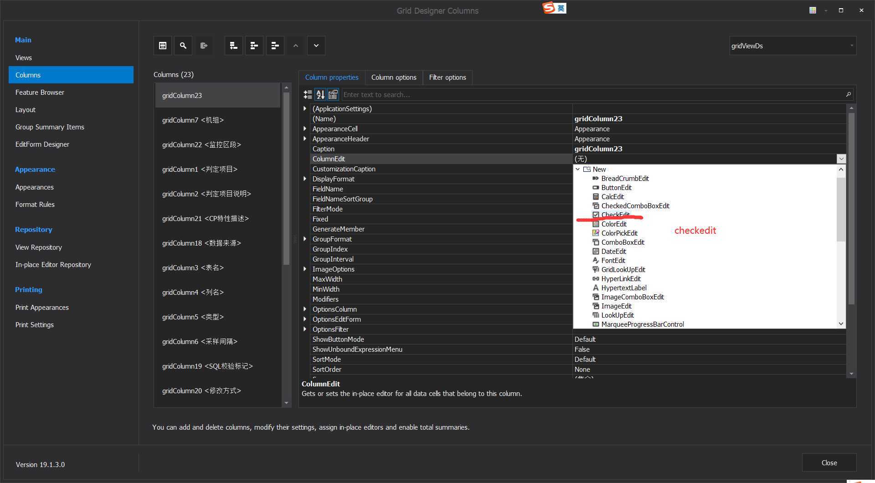
Task: Open the ColumnEdit value dropdown arrow
Action: [x=841, y=159]
